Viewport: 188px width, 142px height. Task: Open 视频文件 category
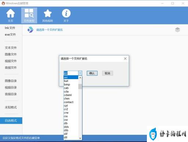11,61
